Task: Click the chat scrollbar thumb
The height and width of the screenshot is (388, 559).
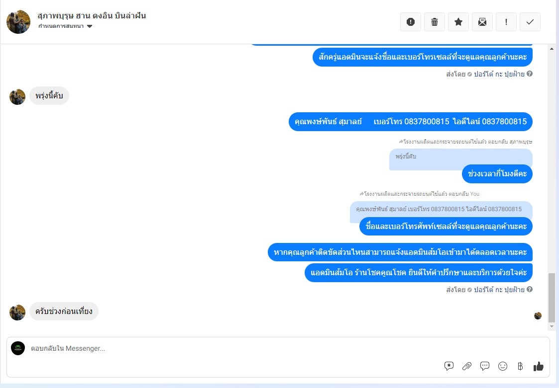Action: click(x=552, y=298)
